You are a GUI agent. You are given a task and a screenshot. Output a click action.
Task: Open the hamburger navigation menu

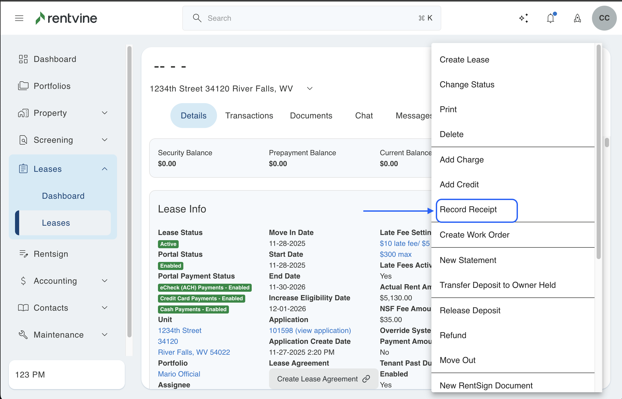point(19,18)
